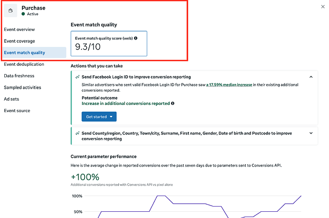Screen dimensions: 329x218
Task: Click the conversions line chart
Action: tap(193, 207)
